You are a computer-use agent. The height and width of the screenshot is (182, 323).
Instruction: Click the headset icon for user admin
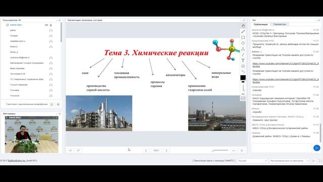coord(51,30)
